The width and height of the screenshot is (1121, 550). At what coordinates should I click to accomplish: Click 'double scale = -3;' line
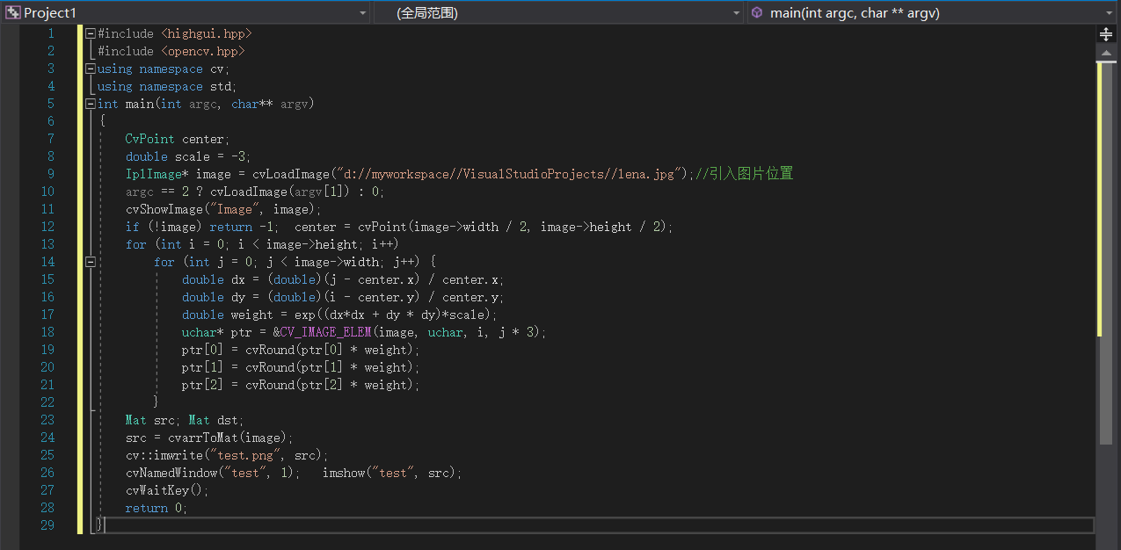click(x=188, y=156)
